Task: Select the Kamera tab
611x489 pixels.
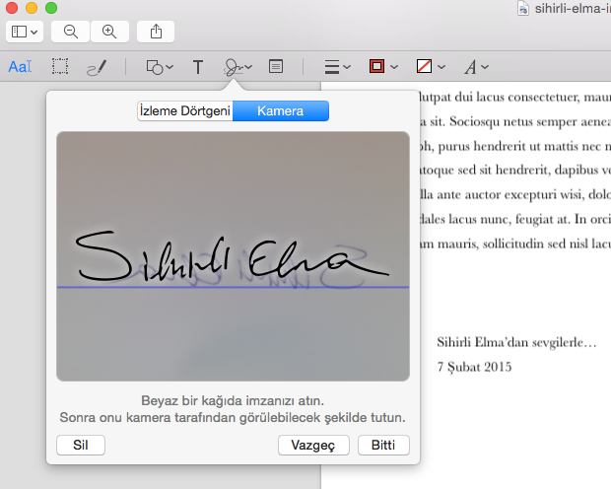Action: (x=280, y=110)
